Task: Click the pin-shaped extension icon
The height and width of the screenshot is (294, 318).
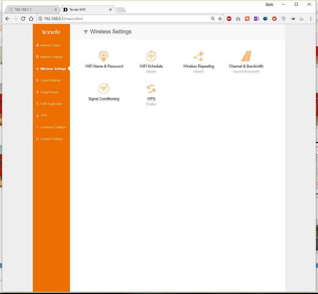Action: (293, 19)
